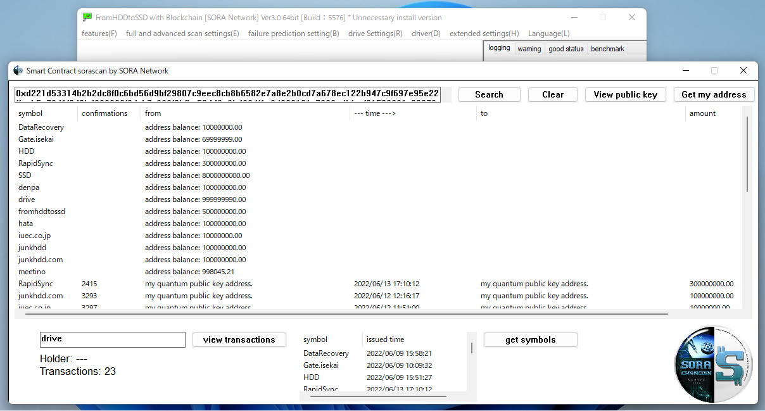765x411 pixels.
Task: Open the drive Settings(R) menu
Action: (376, 34)
